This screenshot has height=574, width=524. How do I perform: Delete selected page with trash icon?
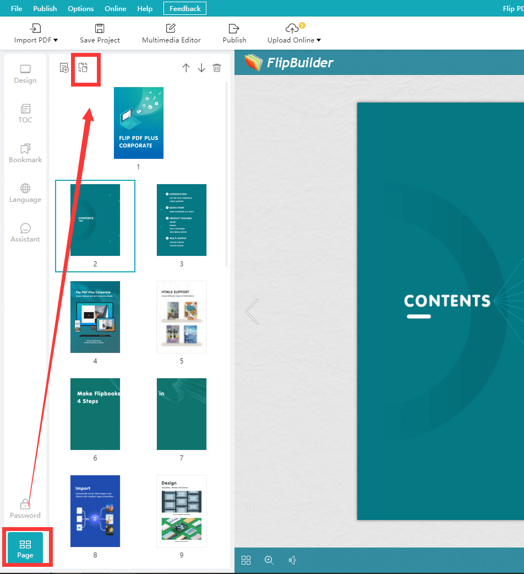click(217, 68)
